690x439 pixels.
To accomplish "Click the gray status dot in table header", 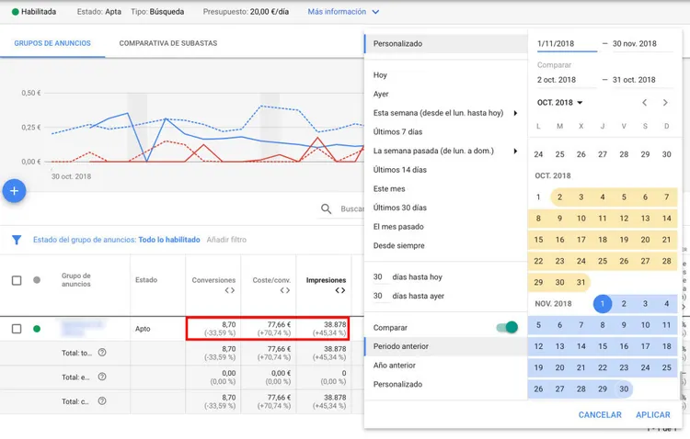I will tap(37, 280).
